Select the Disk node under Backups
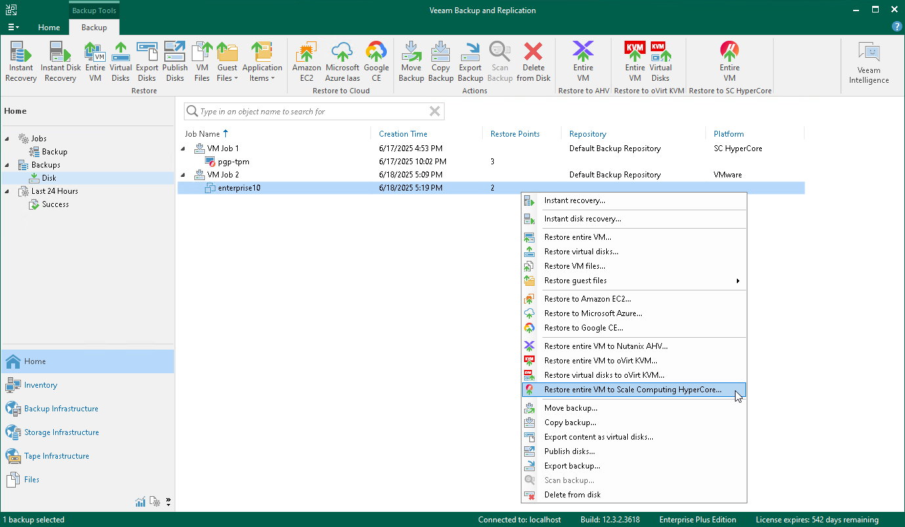Screen dimensions: 905x527 pos(49,178)
